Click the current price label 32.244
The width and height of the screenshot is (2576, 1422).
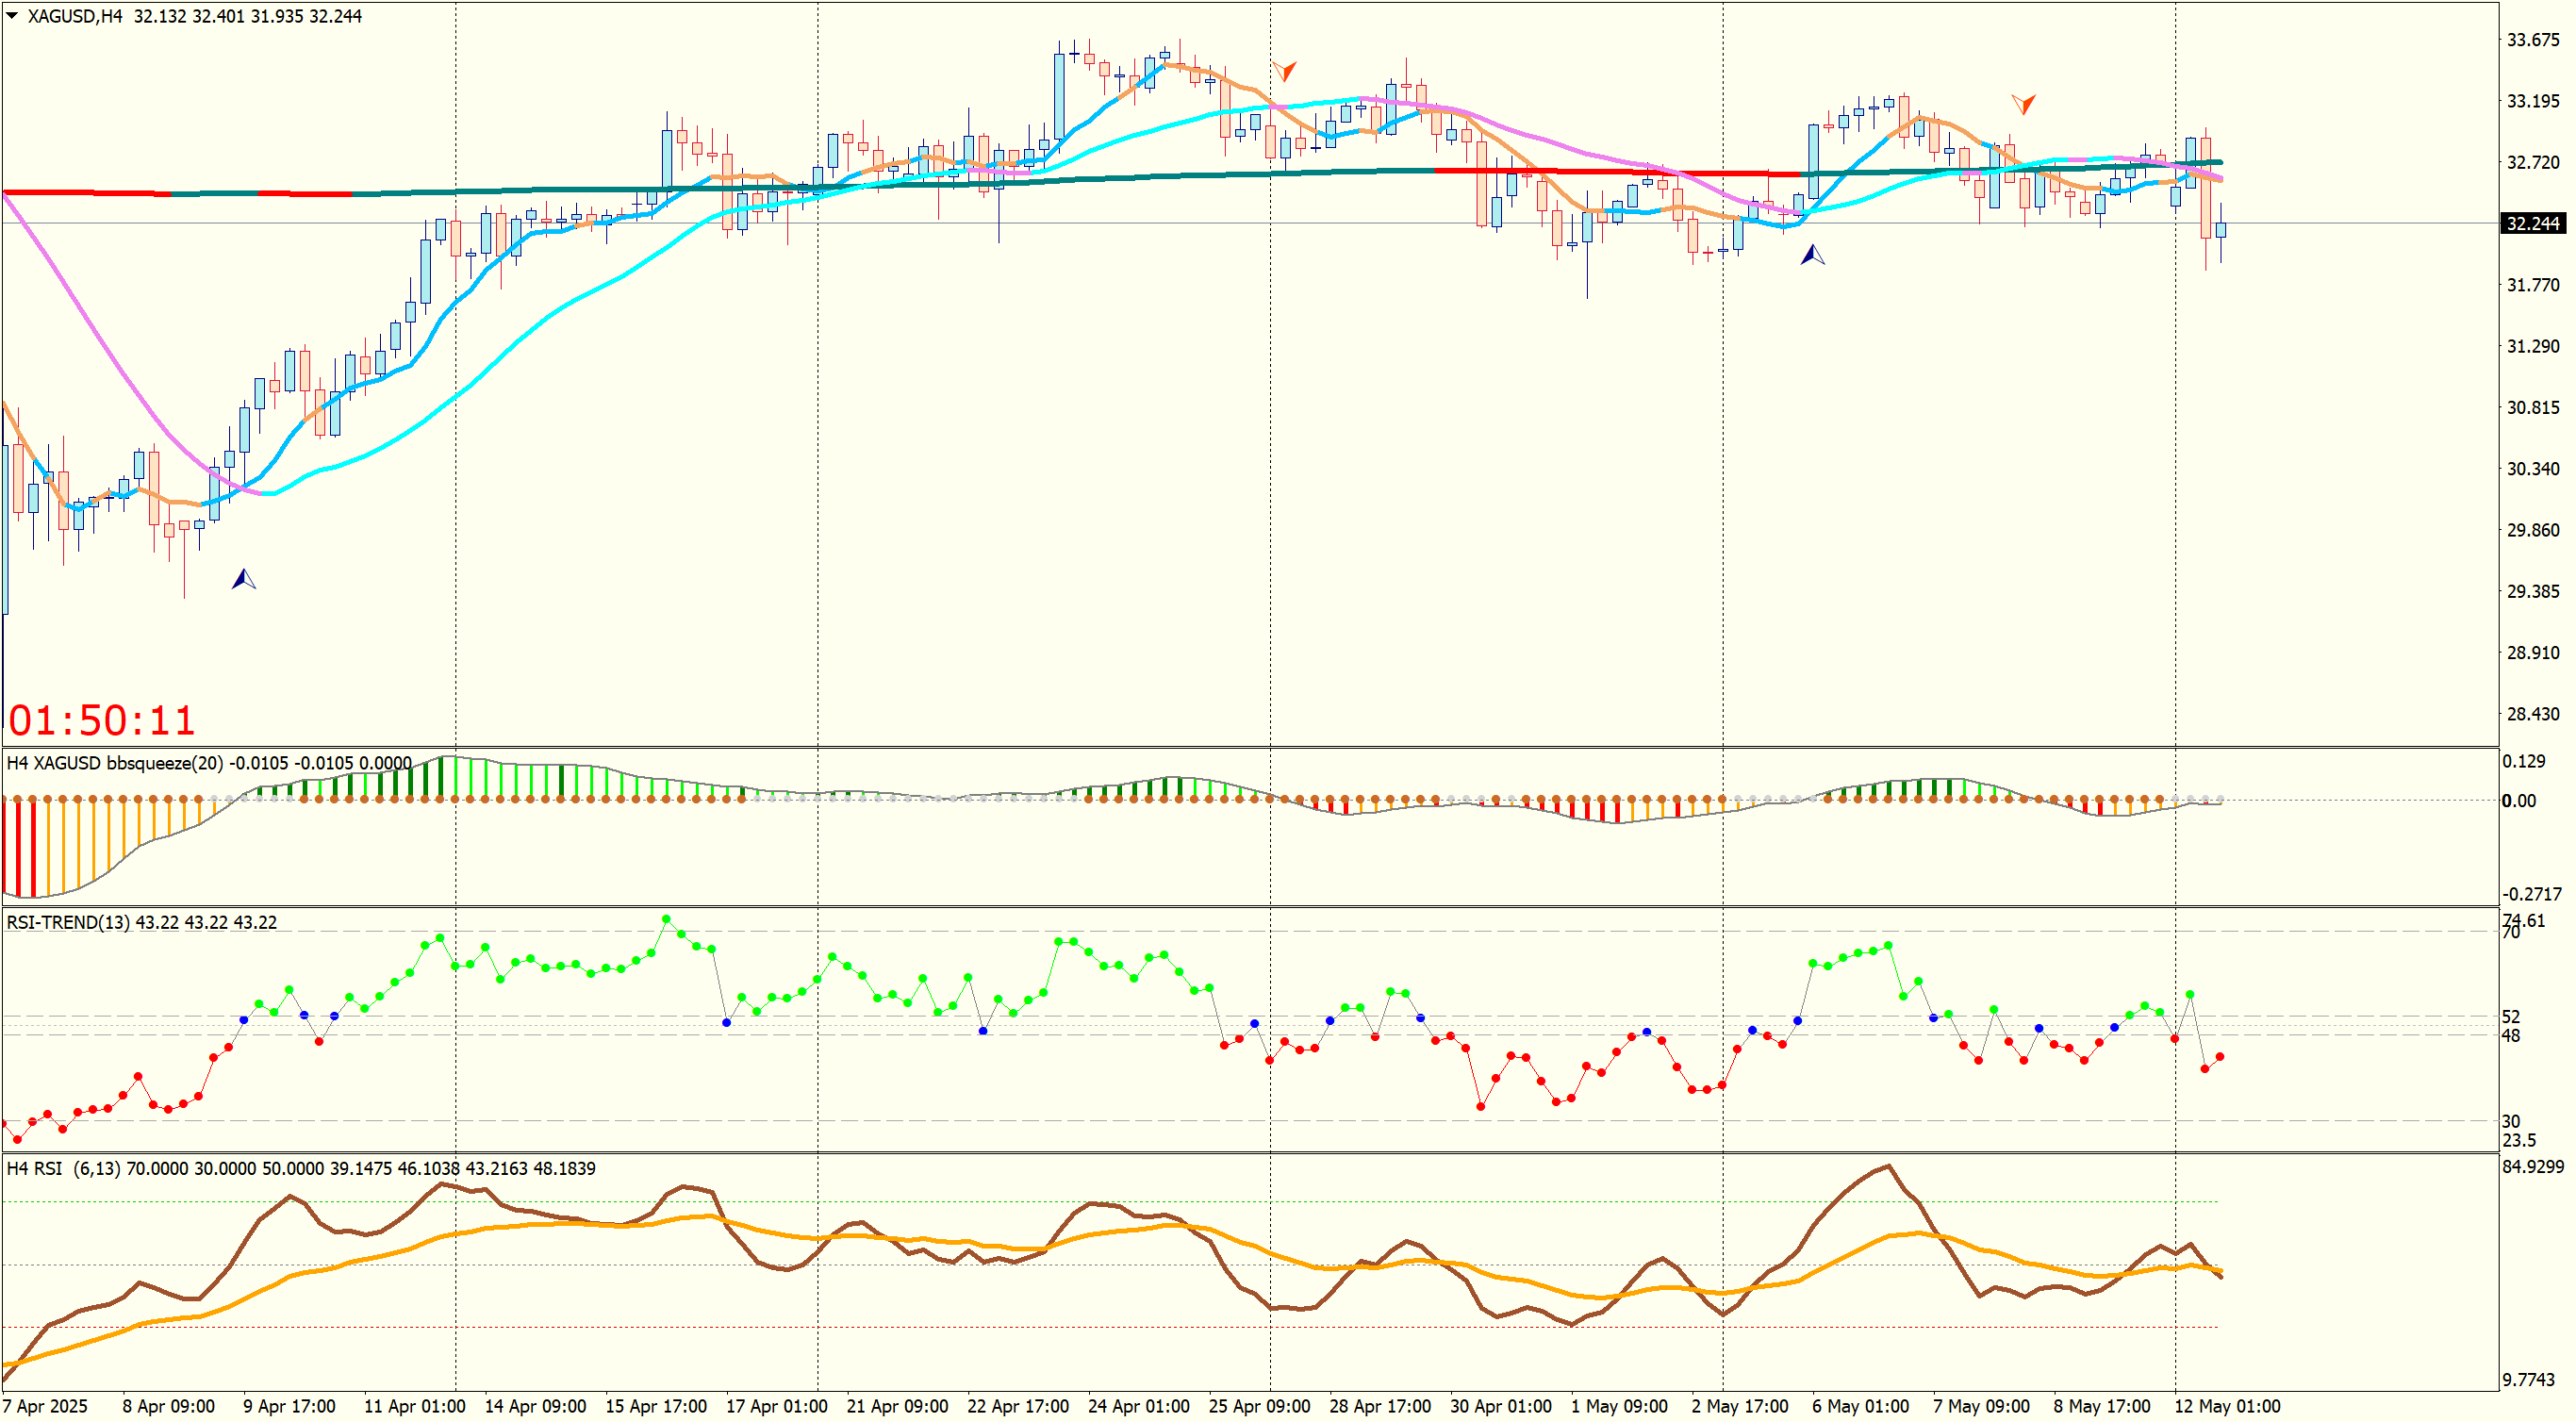click(x=2532, y=223)
